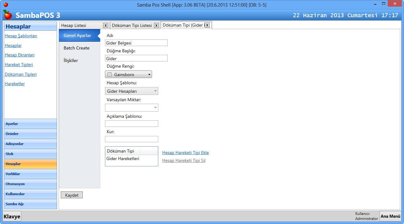This screenshot has height=224, width=404.
Task: Close the Döküman Tipi Listesi tab
Action: click(156, 25)
